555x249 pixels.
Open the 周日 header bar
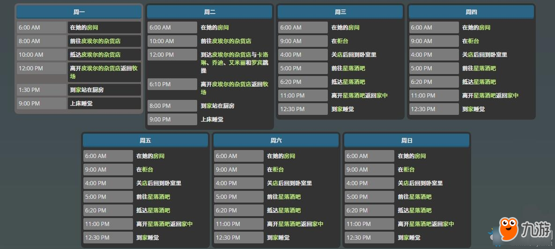(406, 140)
